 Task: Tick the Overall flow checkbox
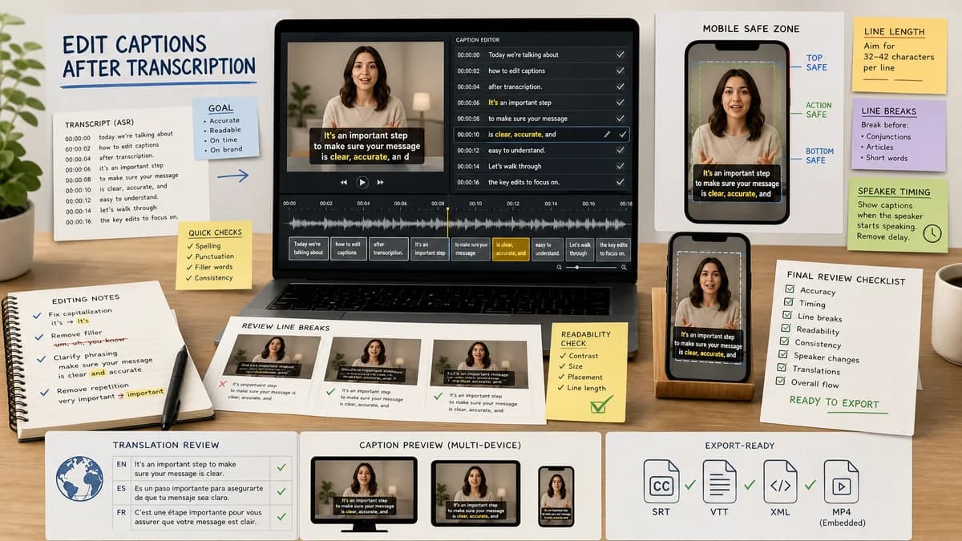pyautogui.click(x=781, y=381)
